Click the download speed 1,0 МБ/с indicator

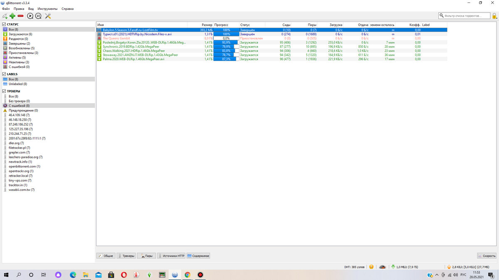(405, 267)
